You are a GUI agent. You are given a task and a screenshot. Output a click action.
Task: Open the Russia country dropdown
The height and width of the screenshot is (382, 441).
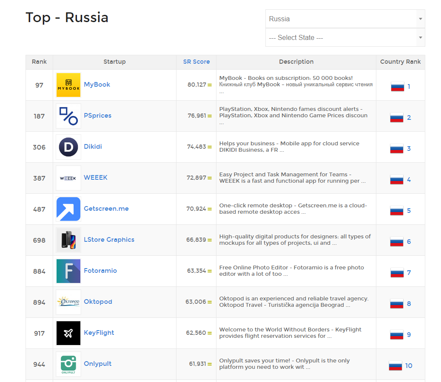(345, 19)
